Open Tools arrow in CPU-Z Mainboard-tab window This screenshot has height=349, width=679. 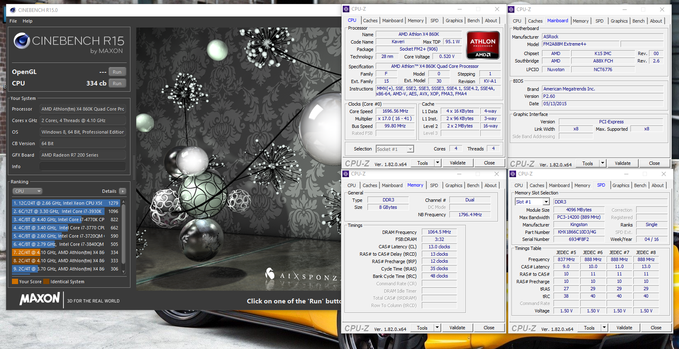click(x=602, y=163)
